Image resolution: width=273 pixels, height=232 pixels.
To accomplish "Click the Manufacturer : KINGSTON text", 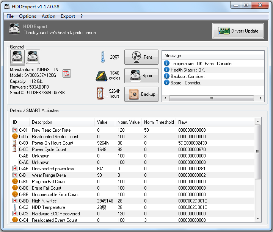I will coord(34,69).
